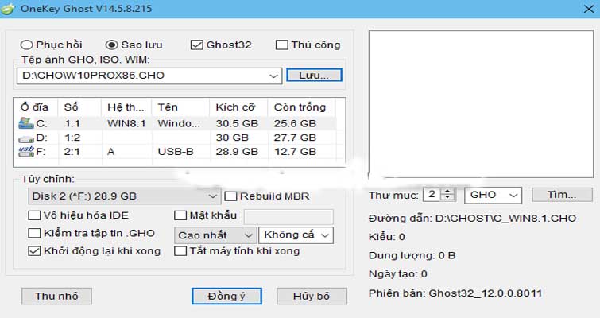Click the 30.5 GB size cell

(x=237, y=123)
